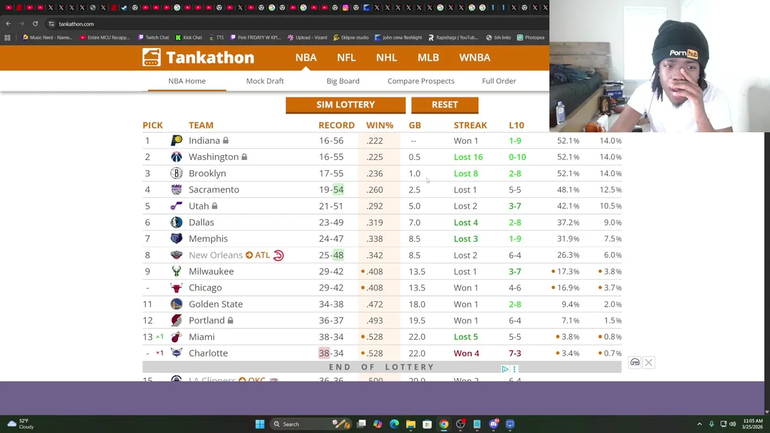Viewport: 770px width, 433px height.
Task: Toggle the lock icon next to Portland
Action: [230, 321]
